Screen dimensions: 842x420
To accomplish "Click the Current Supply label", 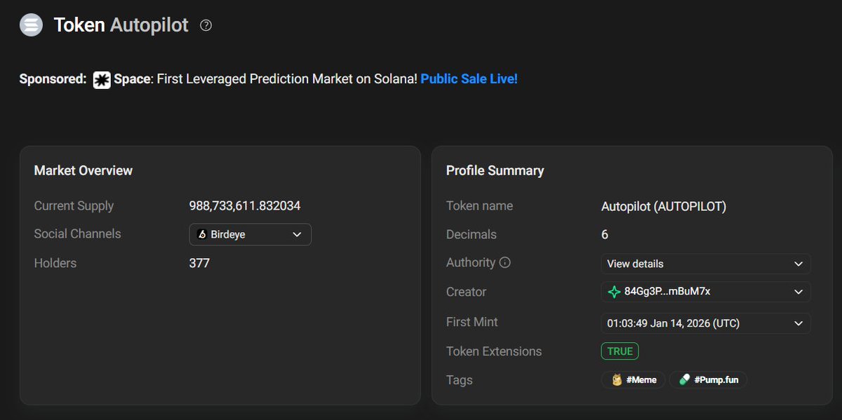I will 74,206.
